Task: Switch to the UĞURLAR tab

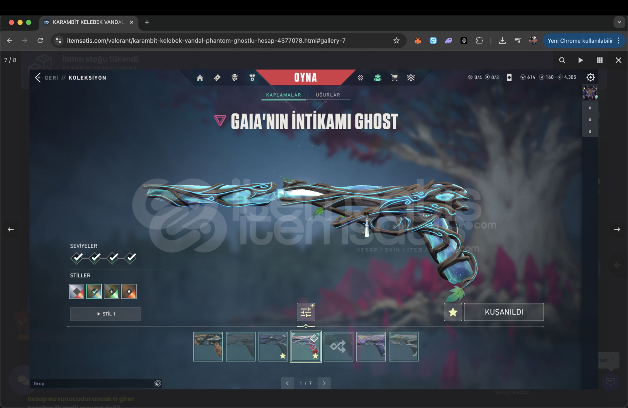Action: pos(328,95)
